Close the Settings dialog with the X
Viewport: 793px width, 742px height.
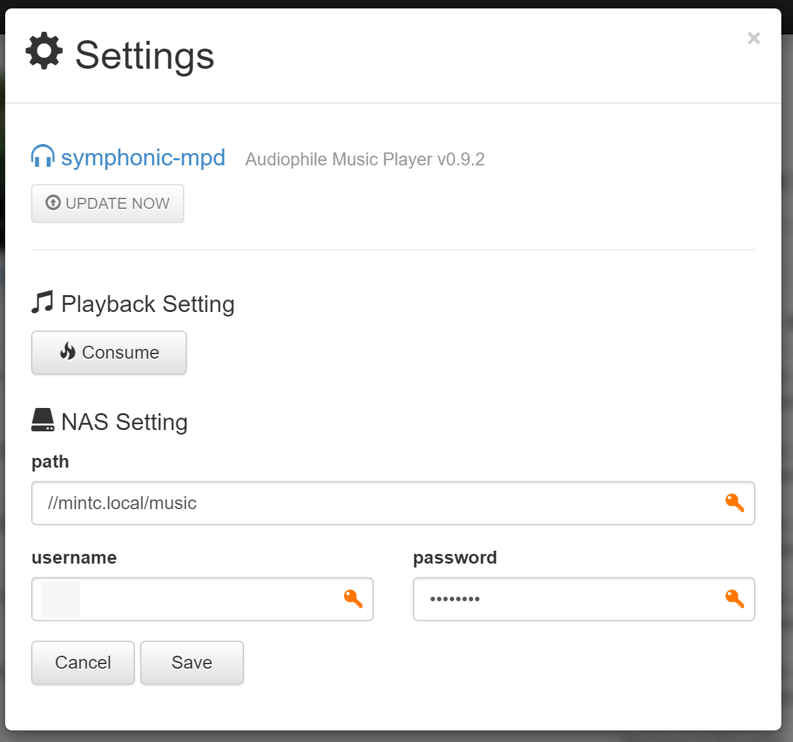[753, 38]
